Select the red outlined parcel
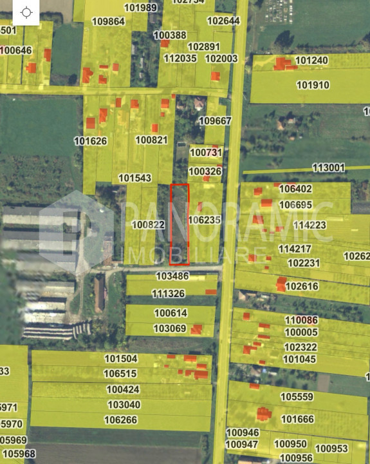370x464 pixels. pos(180,224)
